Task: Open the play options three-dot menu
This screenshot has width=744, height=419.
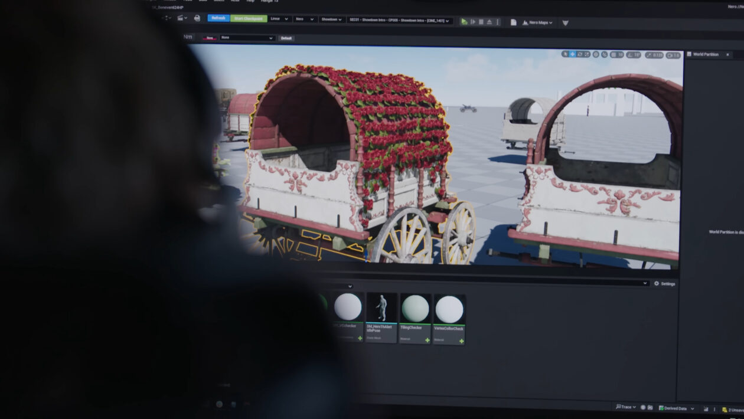Action: click(497, 22)
